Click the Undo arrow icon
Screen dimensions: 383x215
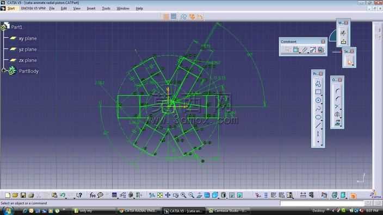pos(63,195)
